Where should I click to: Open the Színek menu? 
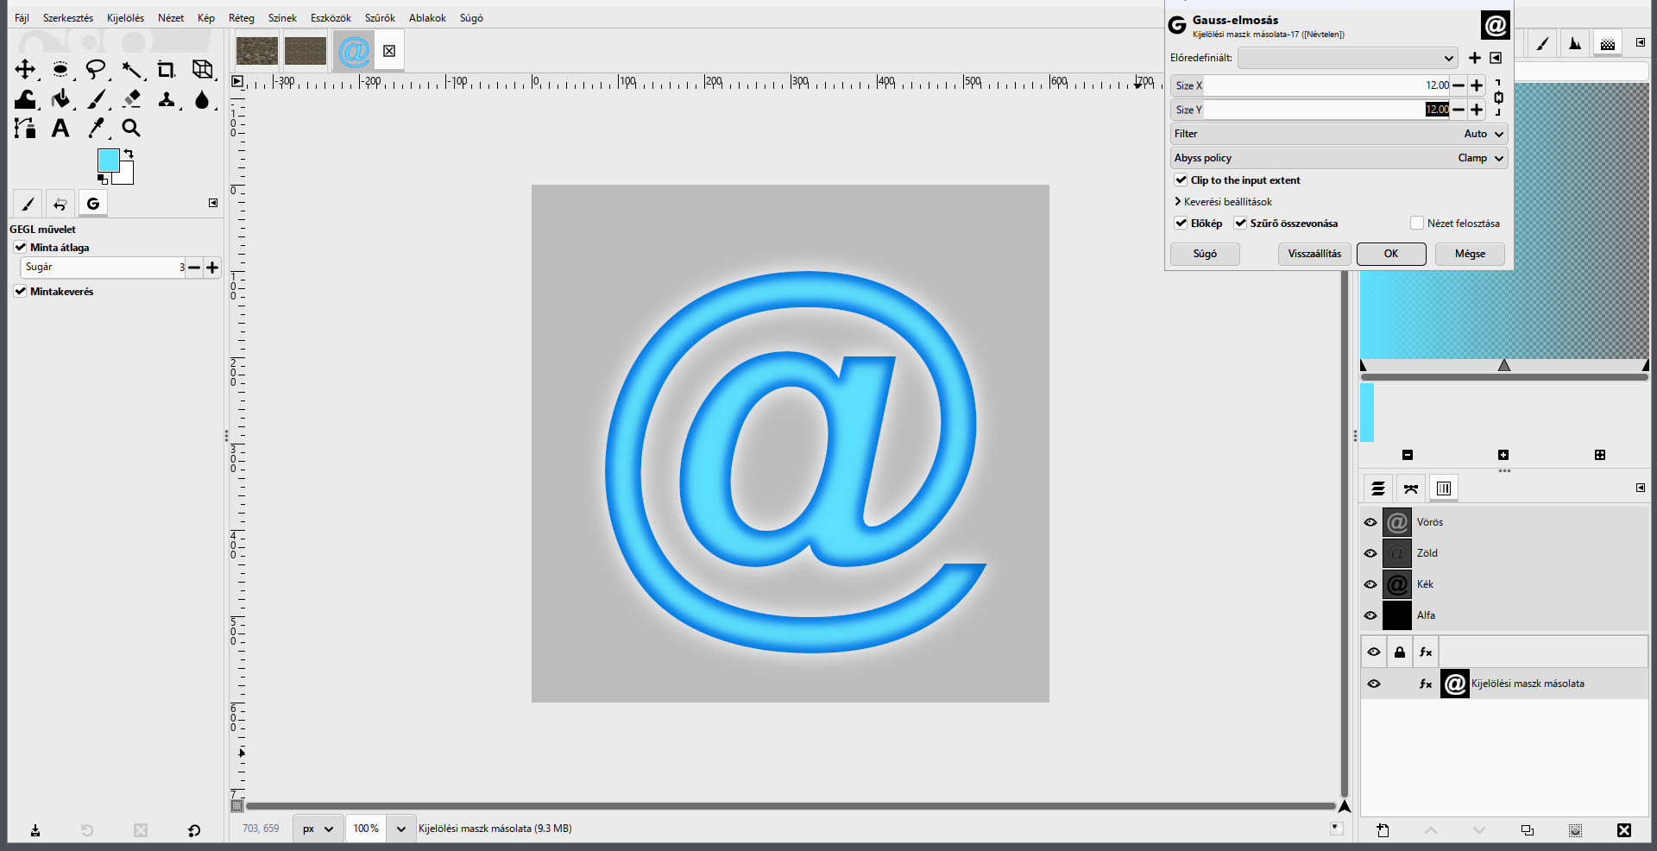pos(282,18)
